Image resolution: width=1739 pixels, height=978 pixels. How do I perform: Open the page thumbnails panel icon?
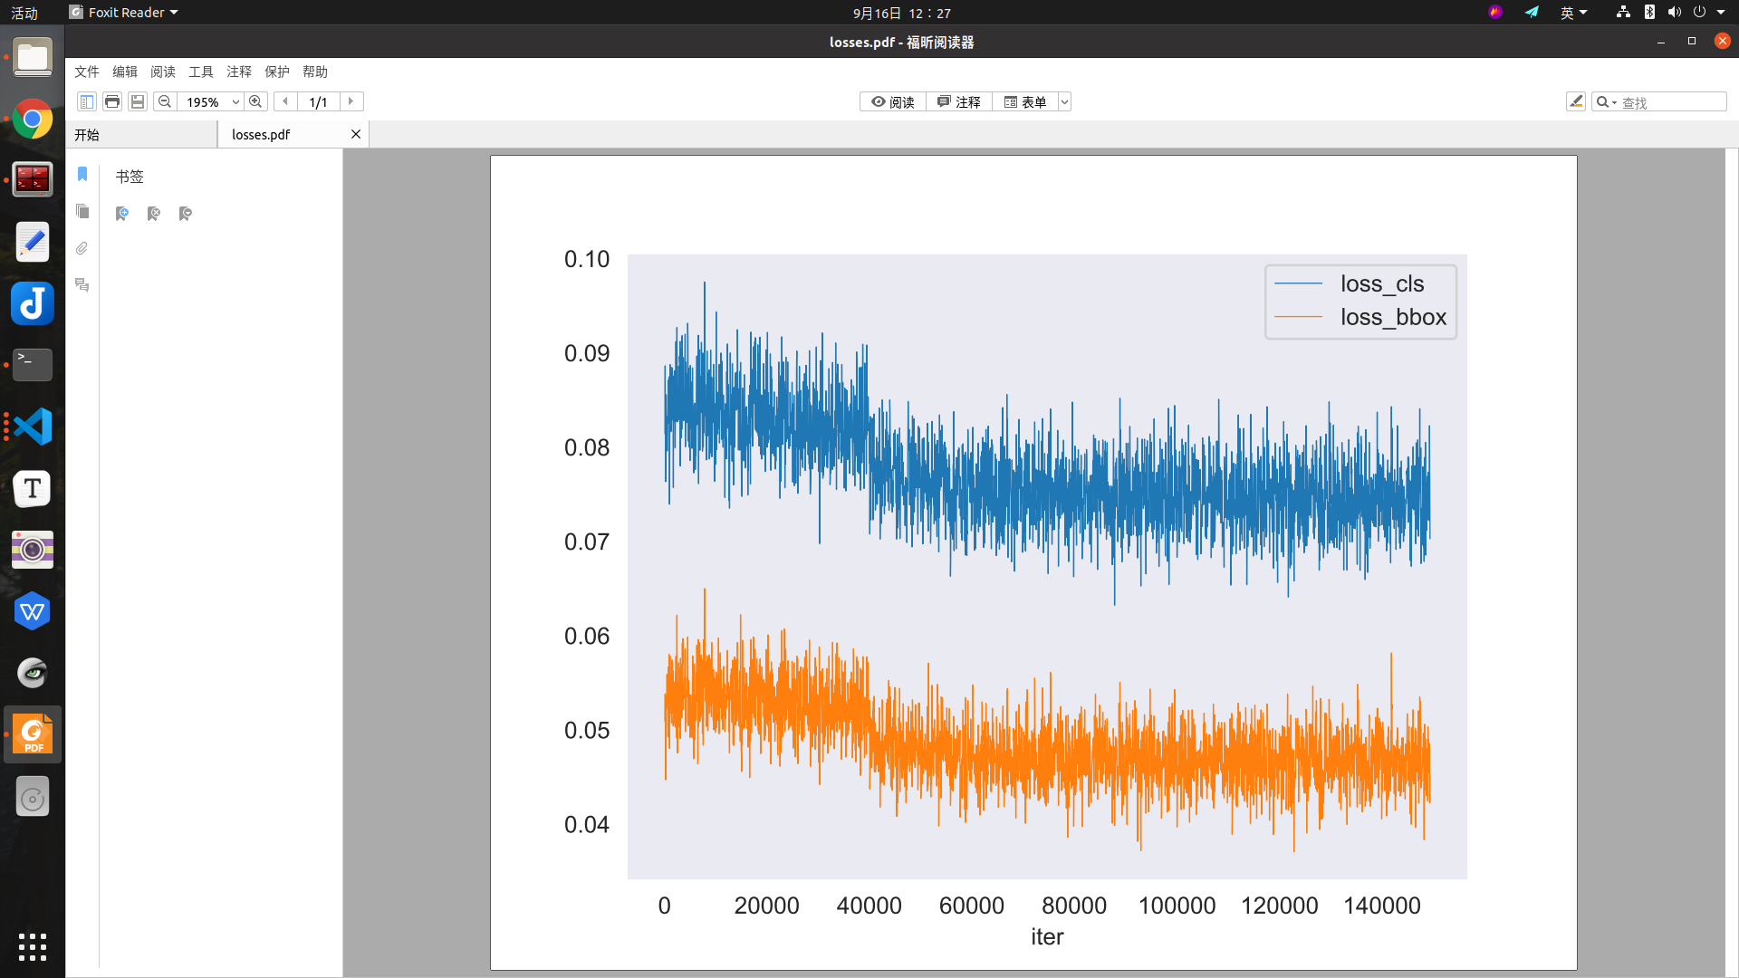click(82, 211)
